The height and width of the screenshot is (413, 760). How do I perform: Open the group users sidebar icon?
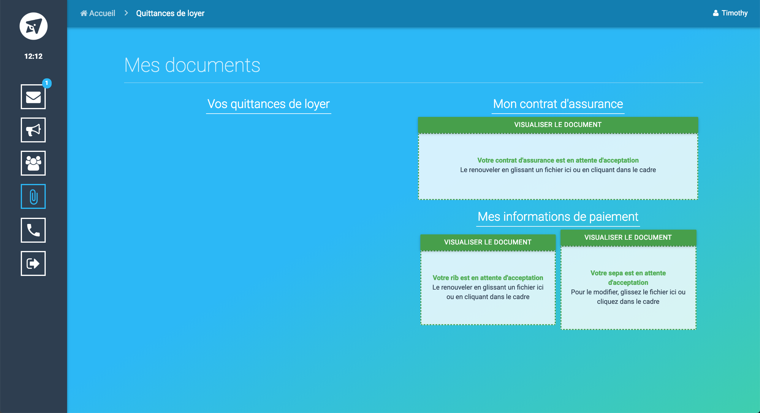(33, 163)
